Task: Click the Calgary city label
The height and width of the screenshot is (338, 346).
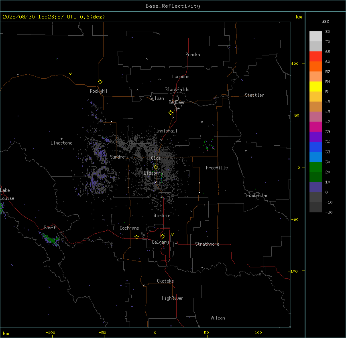Action: click(x=161, y=242)
